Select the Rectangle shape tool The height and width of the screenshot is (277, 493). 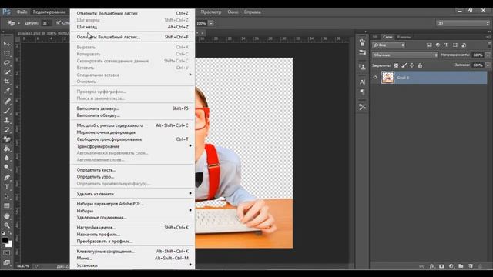(7, 206)
